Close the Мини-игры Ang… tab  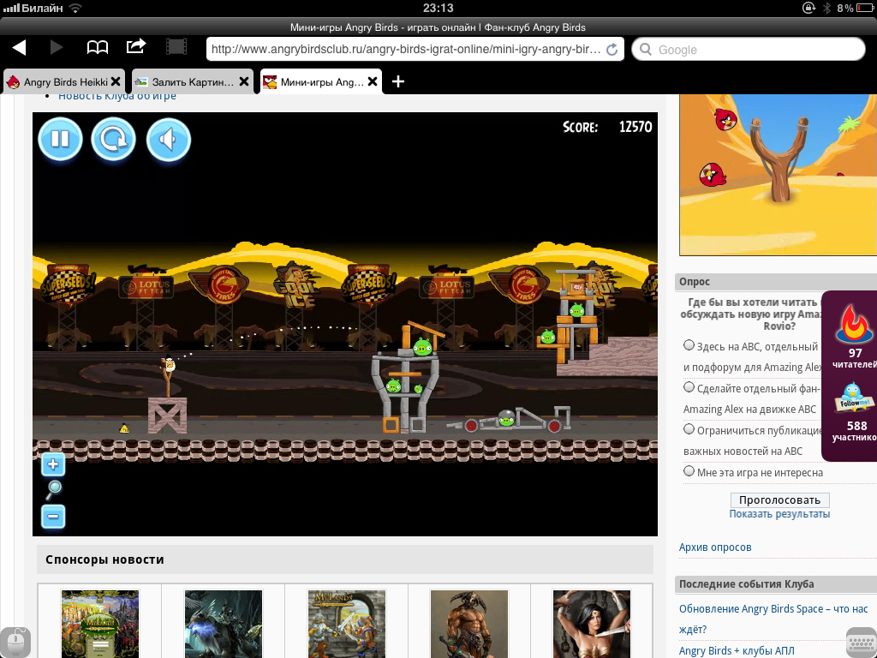tap(373, 81)
